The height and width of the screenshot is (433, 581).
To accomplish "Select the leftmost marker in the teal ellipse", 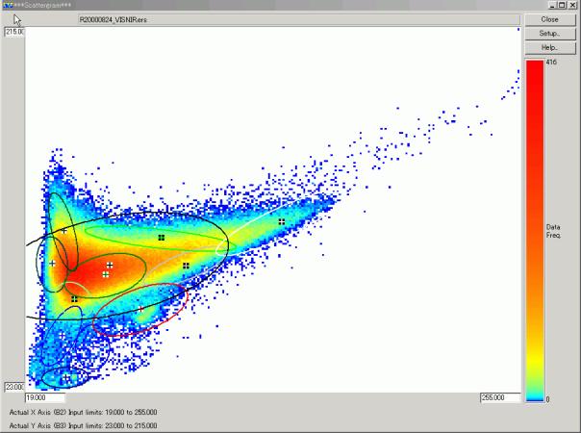I will point(53,263).
